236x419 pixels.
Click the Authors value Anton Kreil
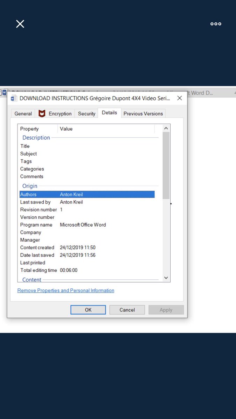click(71, 194)
